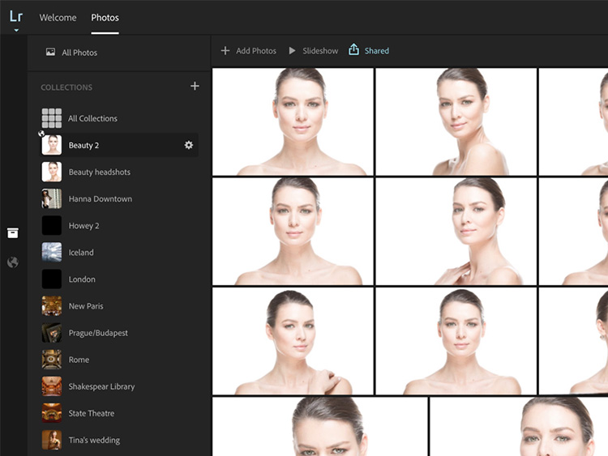Open Beauty 2 collection settings gear
The height and width of the screenshot is (456, 608).
tap(188, 145)
